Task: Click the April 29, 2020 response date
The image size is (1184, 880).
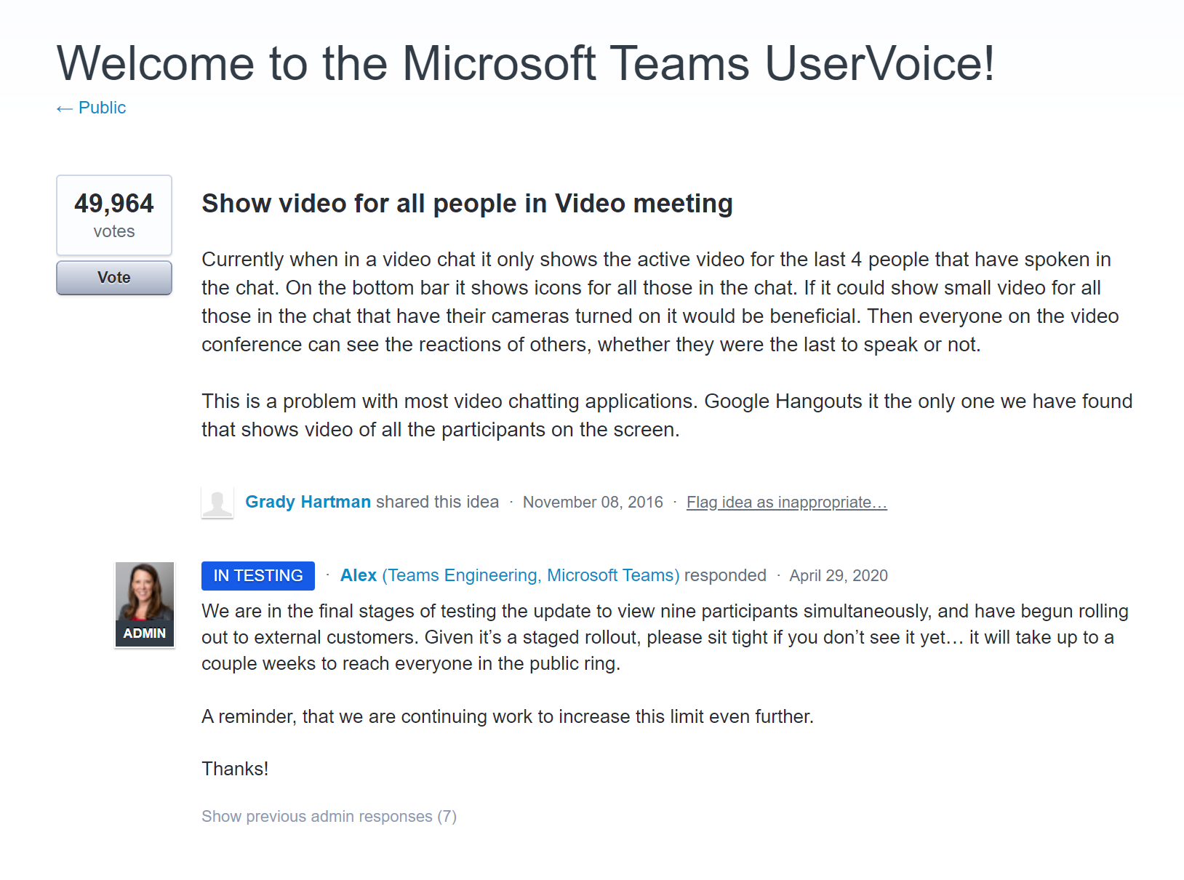Action: pyautogui.click(x=839, y=576)
